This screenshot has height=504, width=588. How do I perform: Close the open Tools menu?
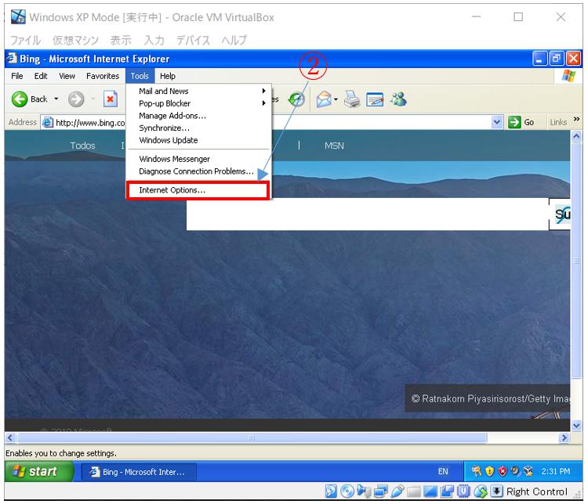point(140,76)
